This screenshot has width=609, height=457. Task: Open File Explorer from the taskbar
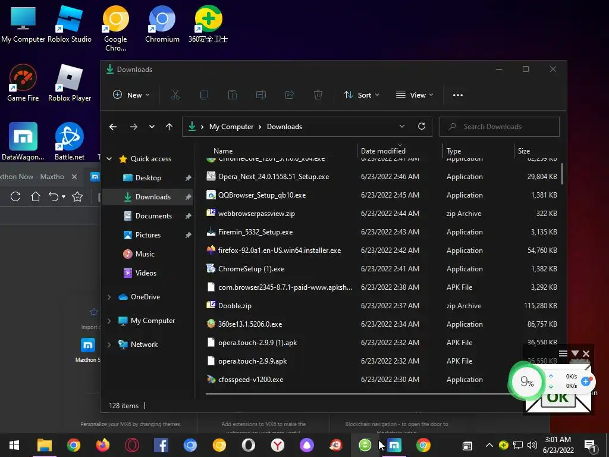coord(44,445)
